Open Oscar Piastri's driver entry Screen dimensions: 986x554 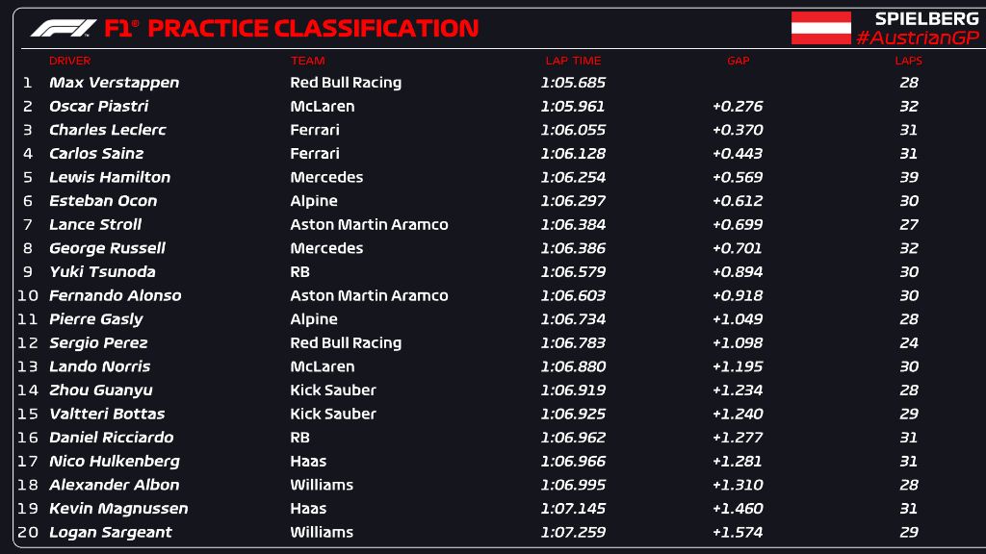pyautogui.click(x=98, y=107)
